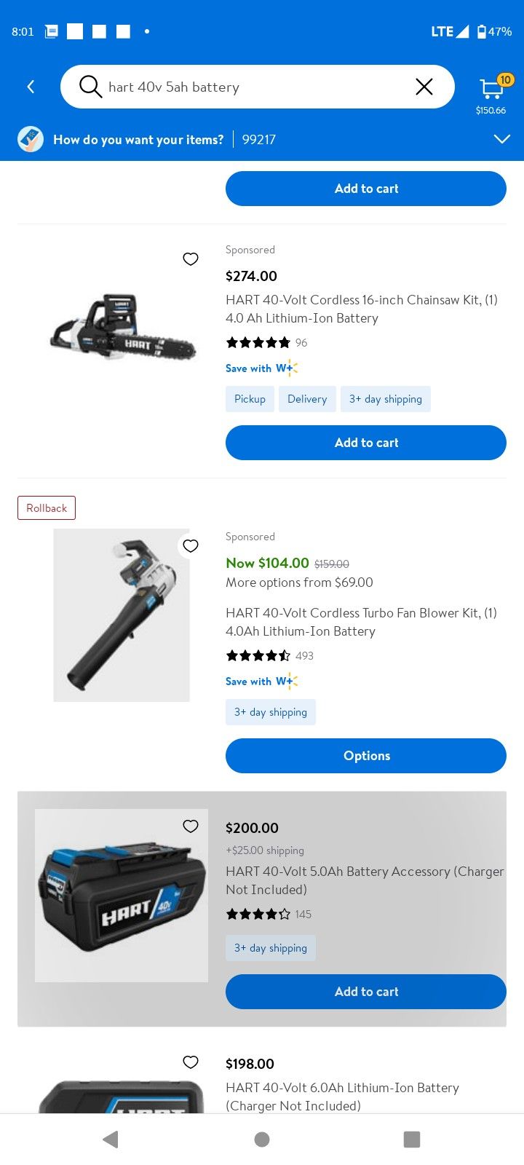Clear the search text with X
Viewport: 524px width, 1165px height.
pyautogui.click(x=424, y=87)
